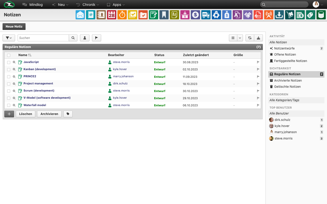The height and width of the screenshot is (204, 327).
Task: Tick the select-all checkbox in table header
Action: 9,55
